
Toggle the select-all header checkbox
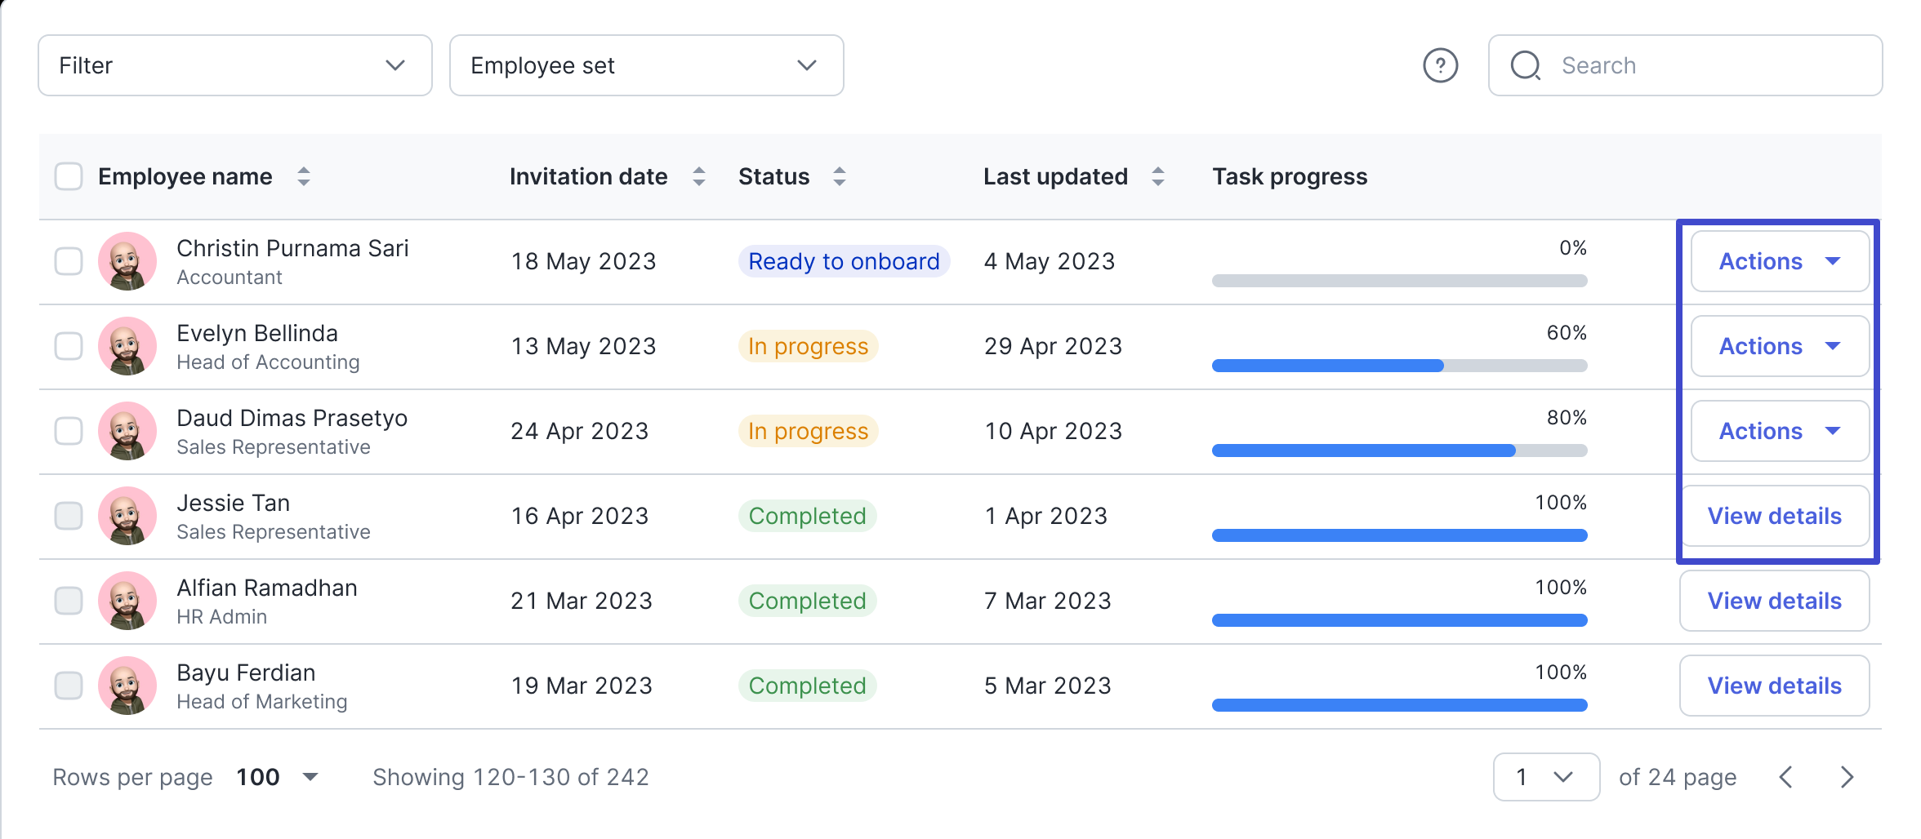[x=69, y=176]
